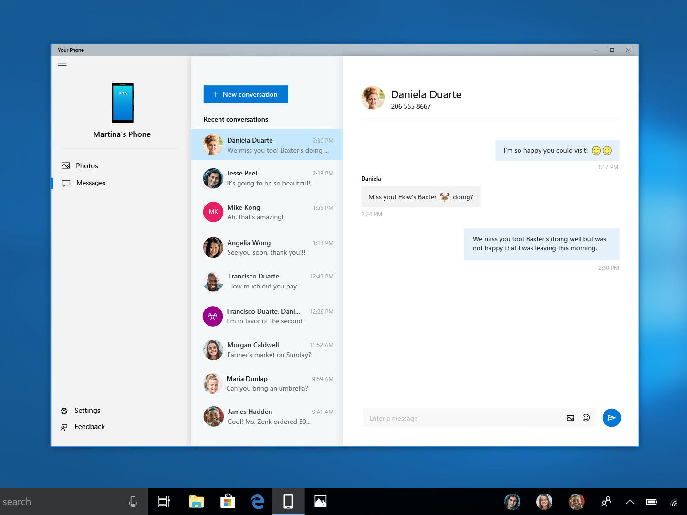687x515 pixels.
Task: Click the battery status icon
Action: [x=652, y=502]
